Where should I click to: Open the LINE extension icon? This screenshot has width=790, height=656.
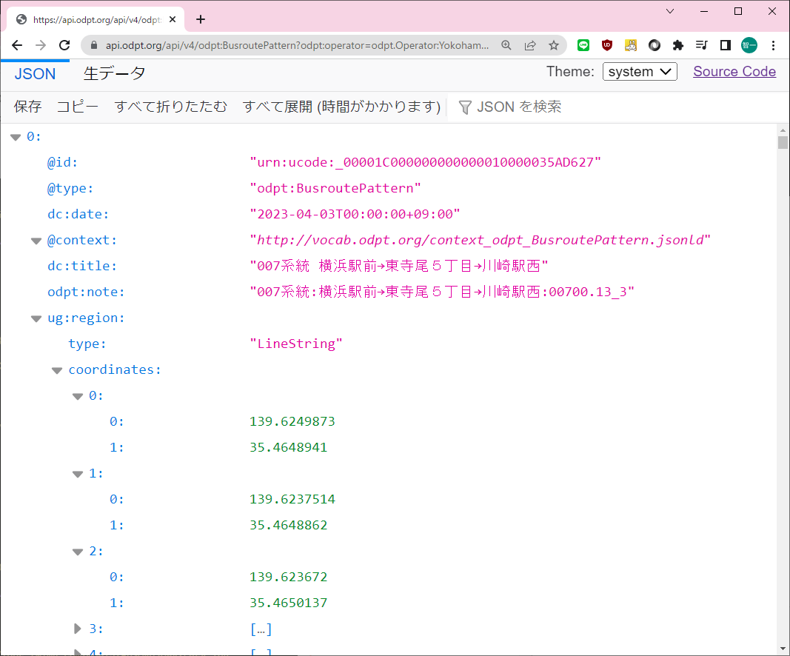[583, 45]
